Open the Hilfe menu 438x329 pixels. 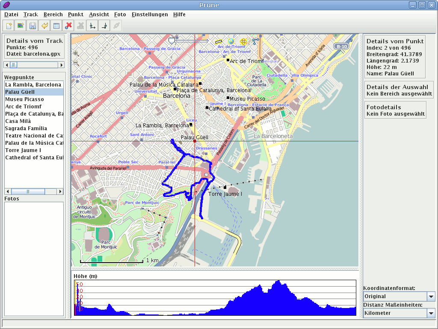(x=179, y=15)
